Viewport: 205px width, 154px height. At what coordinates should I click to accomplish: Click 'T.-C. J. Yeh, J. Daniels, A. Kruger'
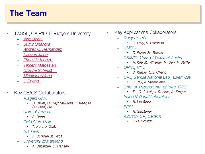tap(159, 92)
